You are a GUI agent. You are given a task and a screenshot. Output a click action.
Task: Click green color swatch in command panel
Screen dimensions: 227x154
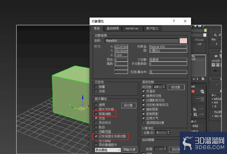[x=205, y=30]
